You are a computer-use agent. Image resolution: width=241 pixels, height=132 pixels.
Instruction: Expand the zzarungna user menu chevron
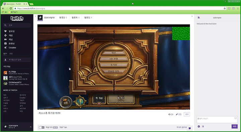click(30, 127)
